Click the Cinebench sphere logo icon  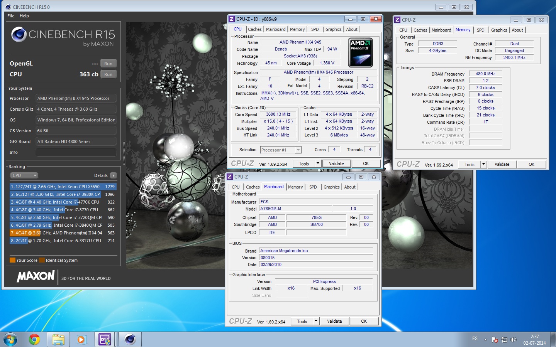click(19, 34)
